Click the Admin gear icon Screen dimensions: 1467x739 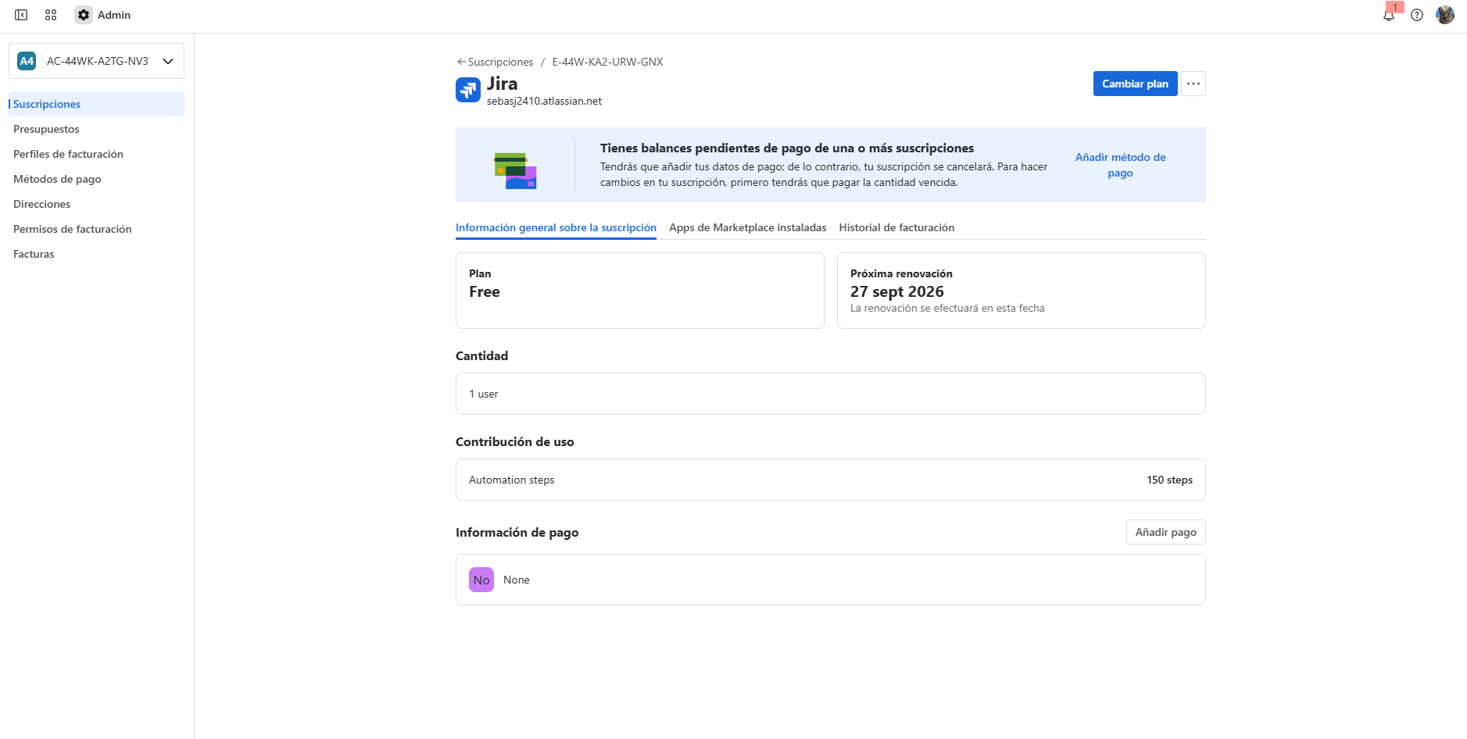(x=84, y=15)
